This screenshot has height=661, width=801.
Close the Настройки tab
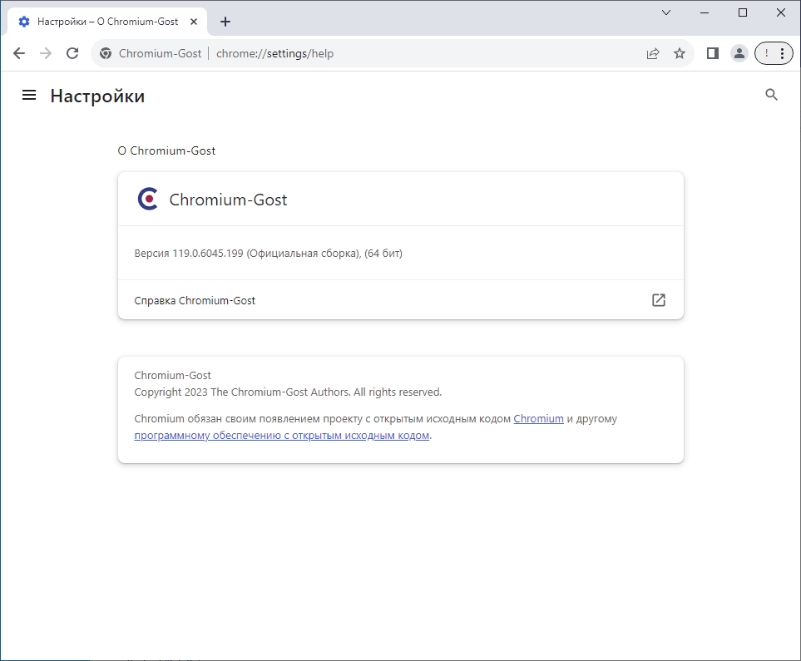point(194,22)
